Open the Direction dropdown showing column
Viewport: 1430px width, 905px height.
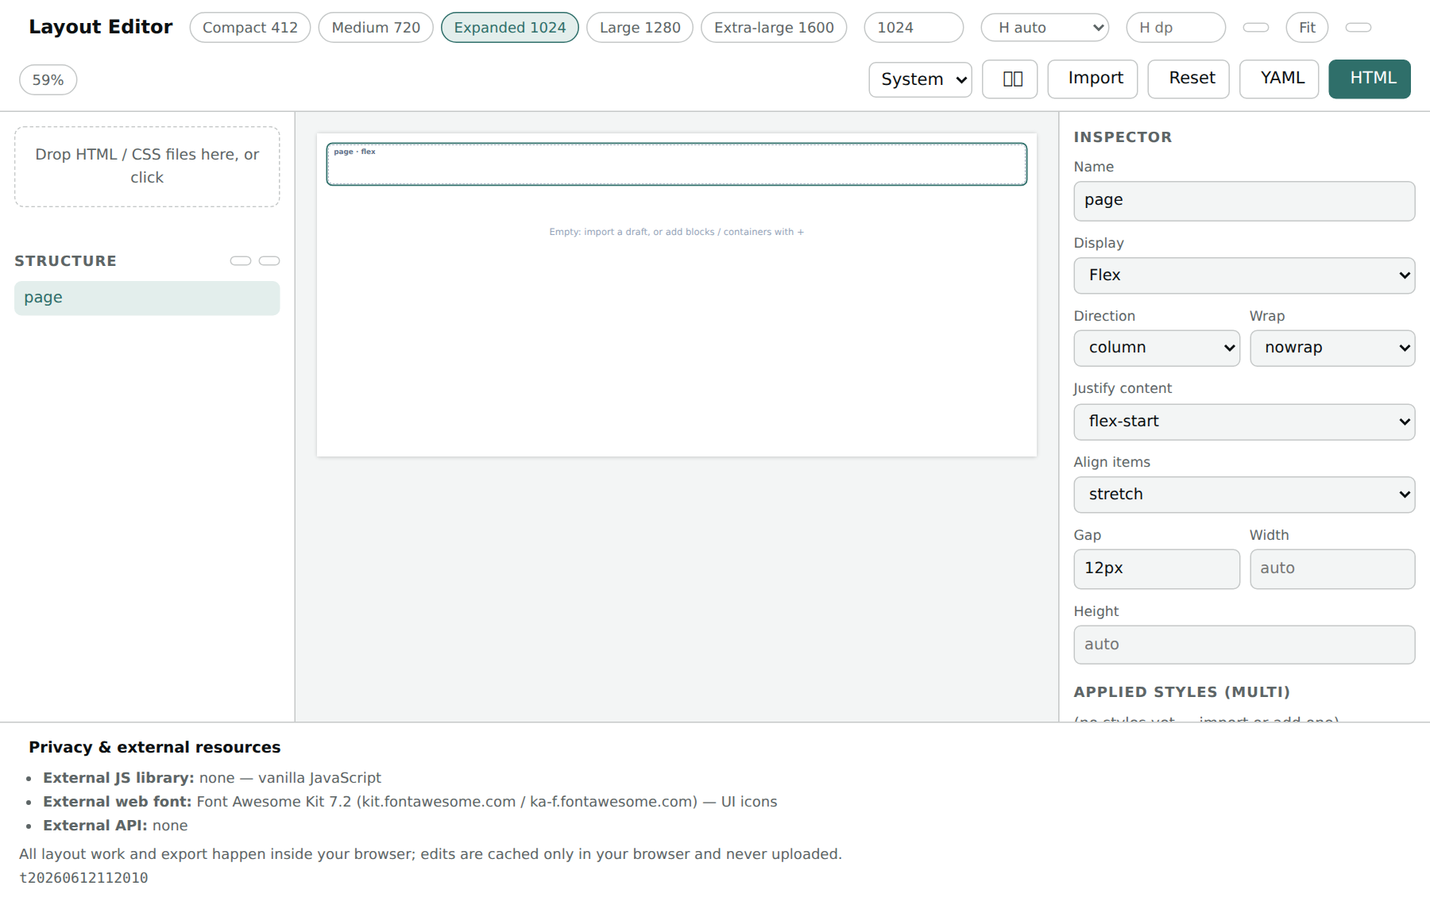coord(1157,349)
